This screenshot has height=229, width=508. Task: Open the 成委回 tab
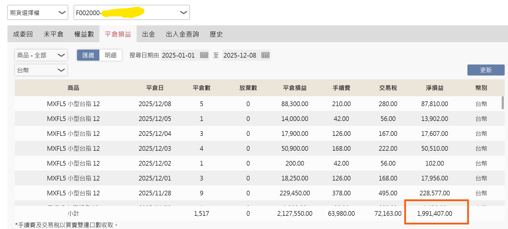23,34
